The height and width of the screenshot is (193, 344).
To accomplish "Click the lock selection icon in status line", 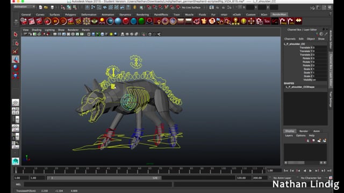I will (x=135, y=8).
